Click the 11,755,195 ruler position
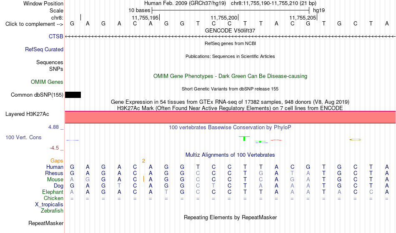 tap(145, 18)
